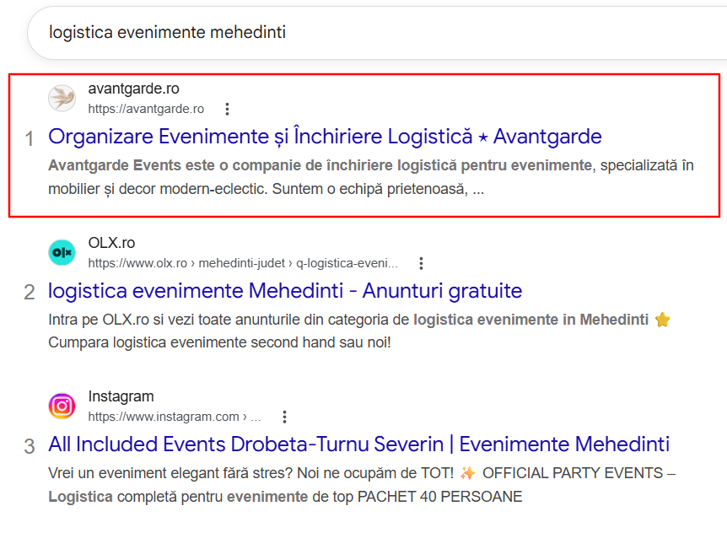The width and height of the screenshot is (727, 533).
Task: Click the avantgarde.ro site name
Action: click(x=133, y=89)
